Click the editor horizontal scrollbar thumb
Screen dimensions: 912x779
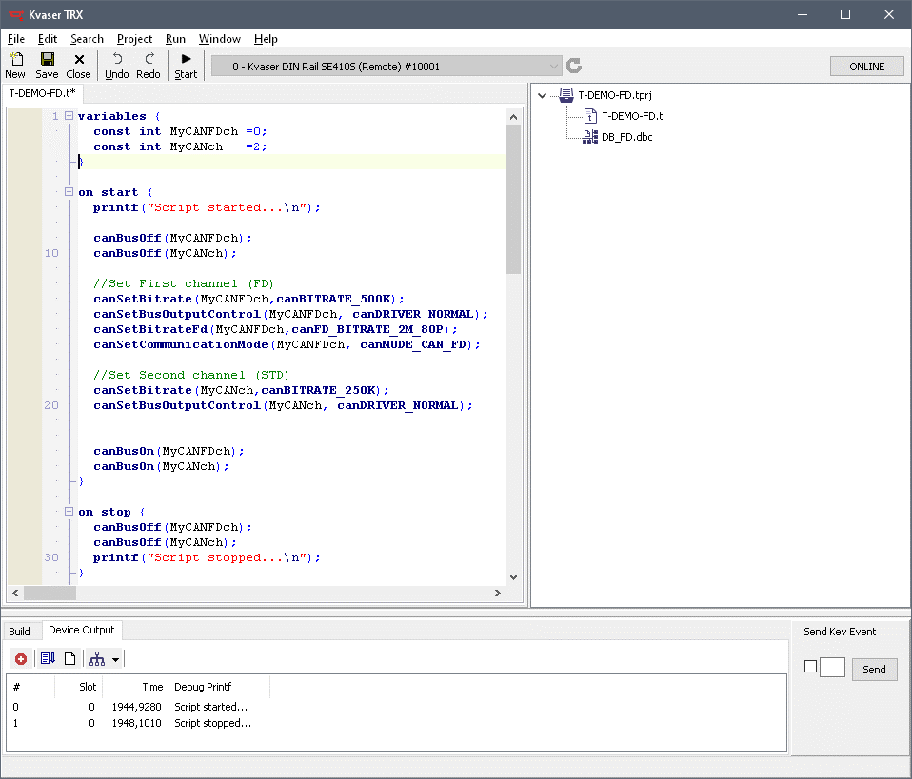click(x=50, y=593)
